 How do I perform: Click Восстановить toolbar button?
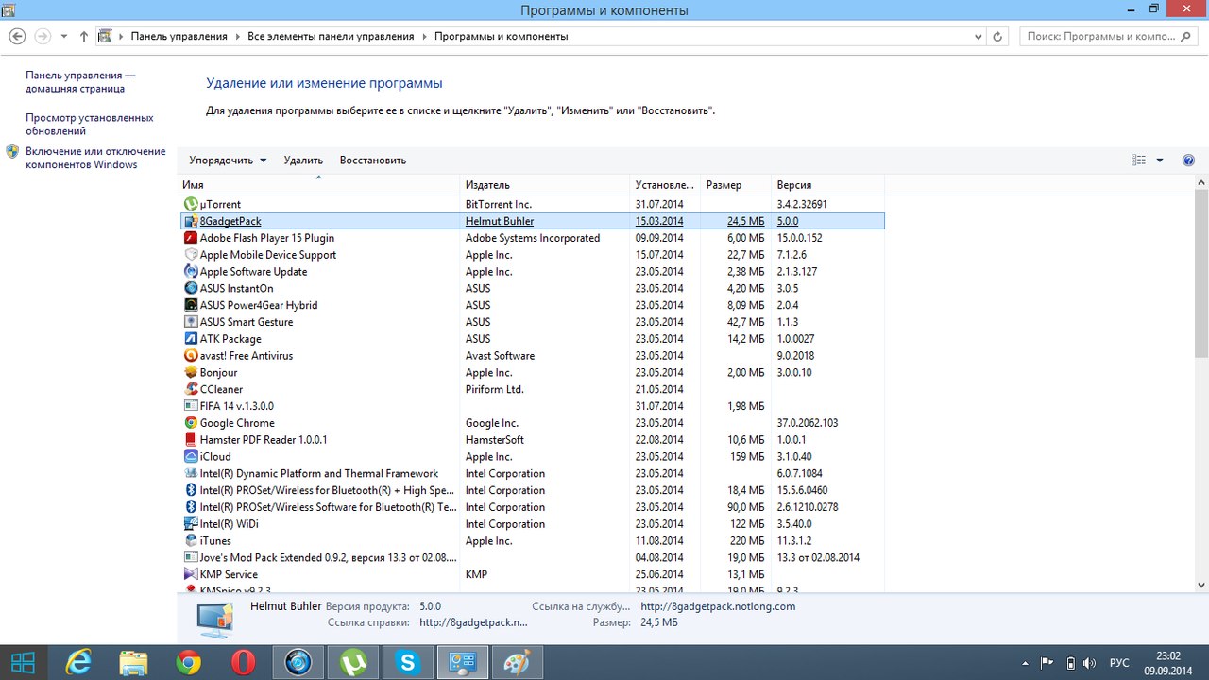[373, 161]
